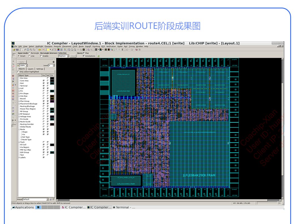Viewport: 295px width, 224px height.
Task: Select the info query tool icon
Action: (x=28, y=50)
